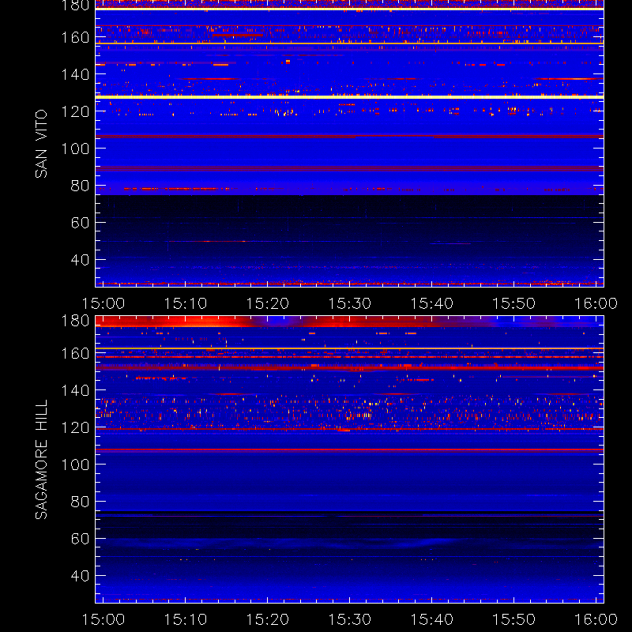Pick the 120 tick on the Sagamore Hill axis
Viewport: 632px width, 632px height.
click(75, 427)
